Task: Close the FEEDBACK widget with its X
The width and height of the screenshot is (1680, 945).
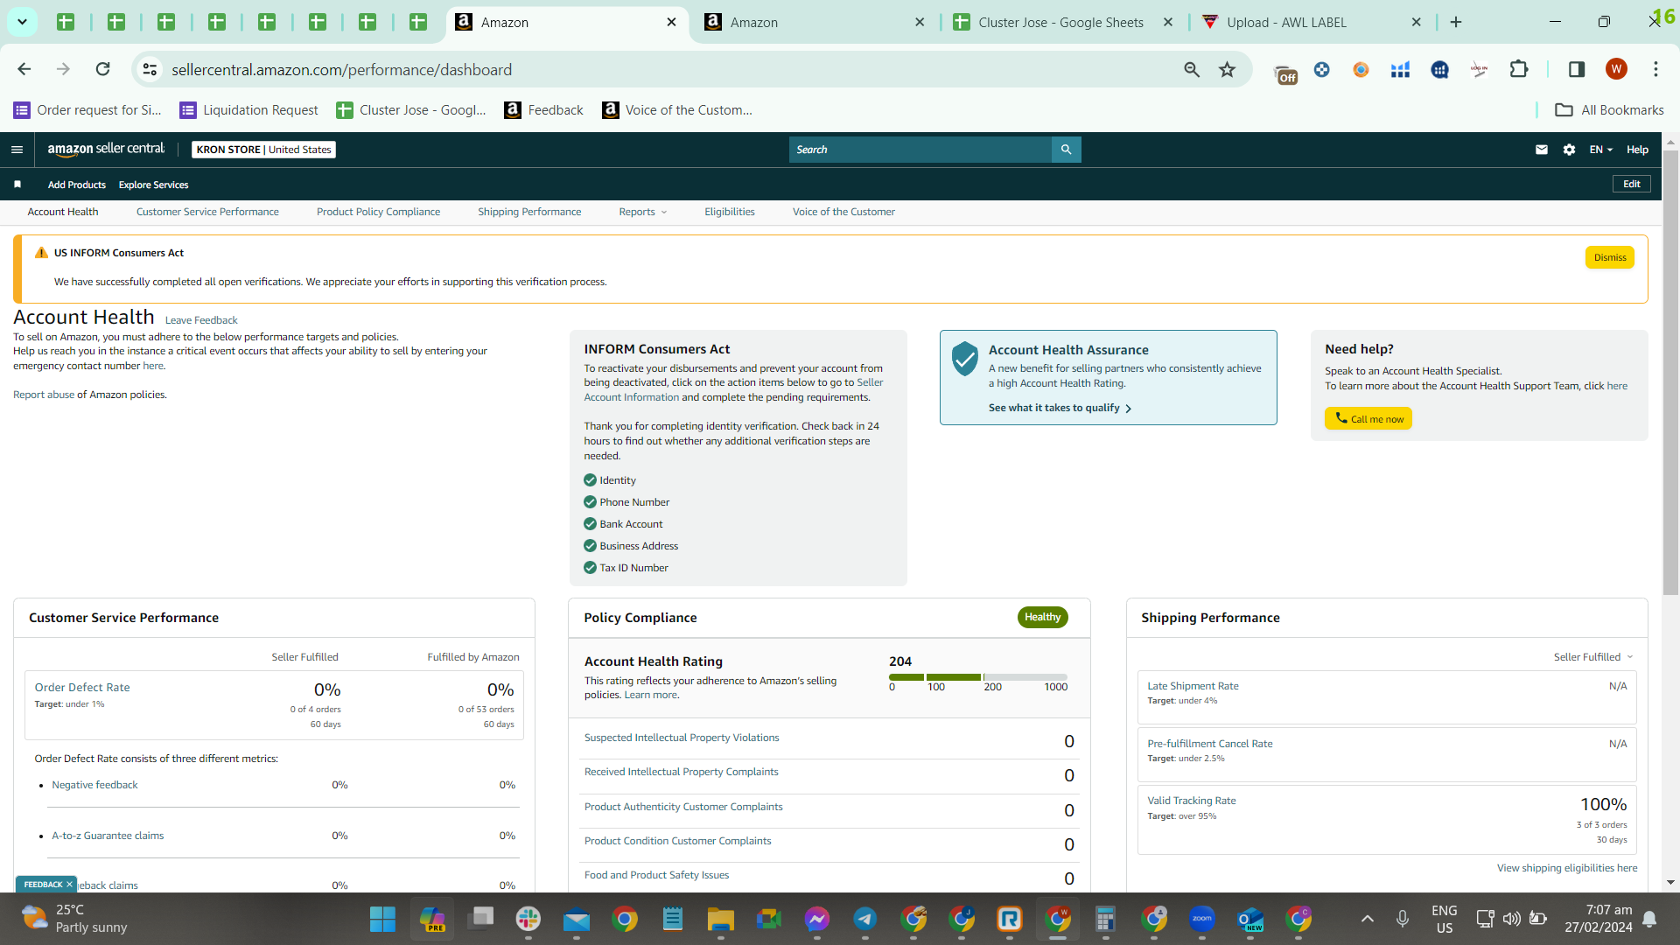Action: pyautogui.click(x=70, y=885)
